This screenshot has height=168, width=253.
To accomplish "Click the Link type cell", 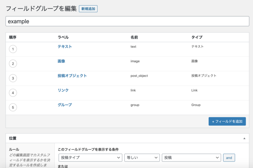I will coord(195,90).
